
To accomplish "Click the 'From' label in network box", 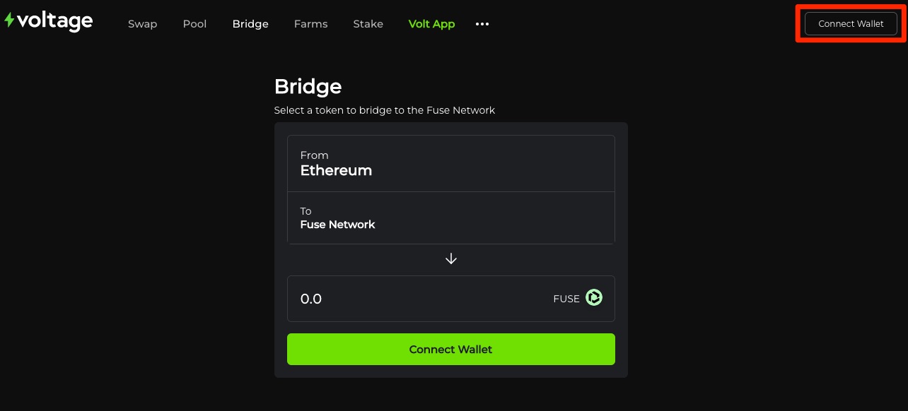I will (x=314, y=155).
